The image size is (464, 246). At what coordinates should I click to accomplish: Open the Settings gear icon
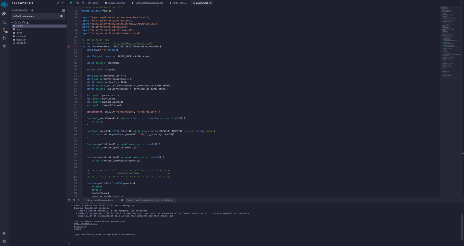4,241
